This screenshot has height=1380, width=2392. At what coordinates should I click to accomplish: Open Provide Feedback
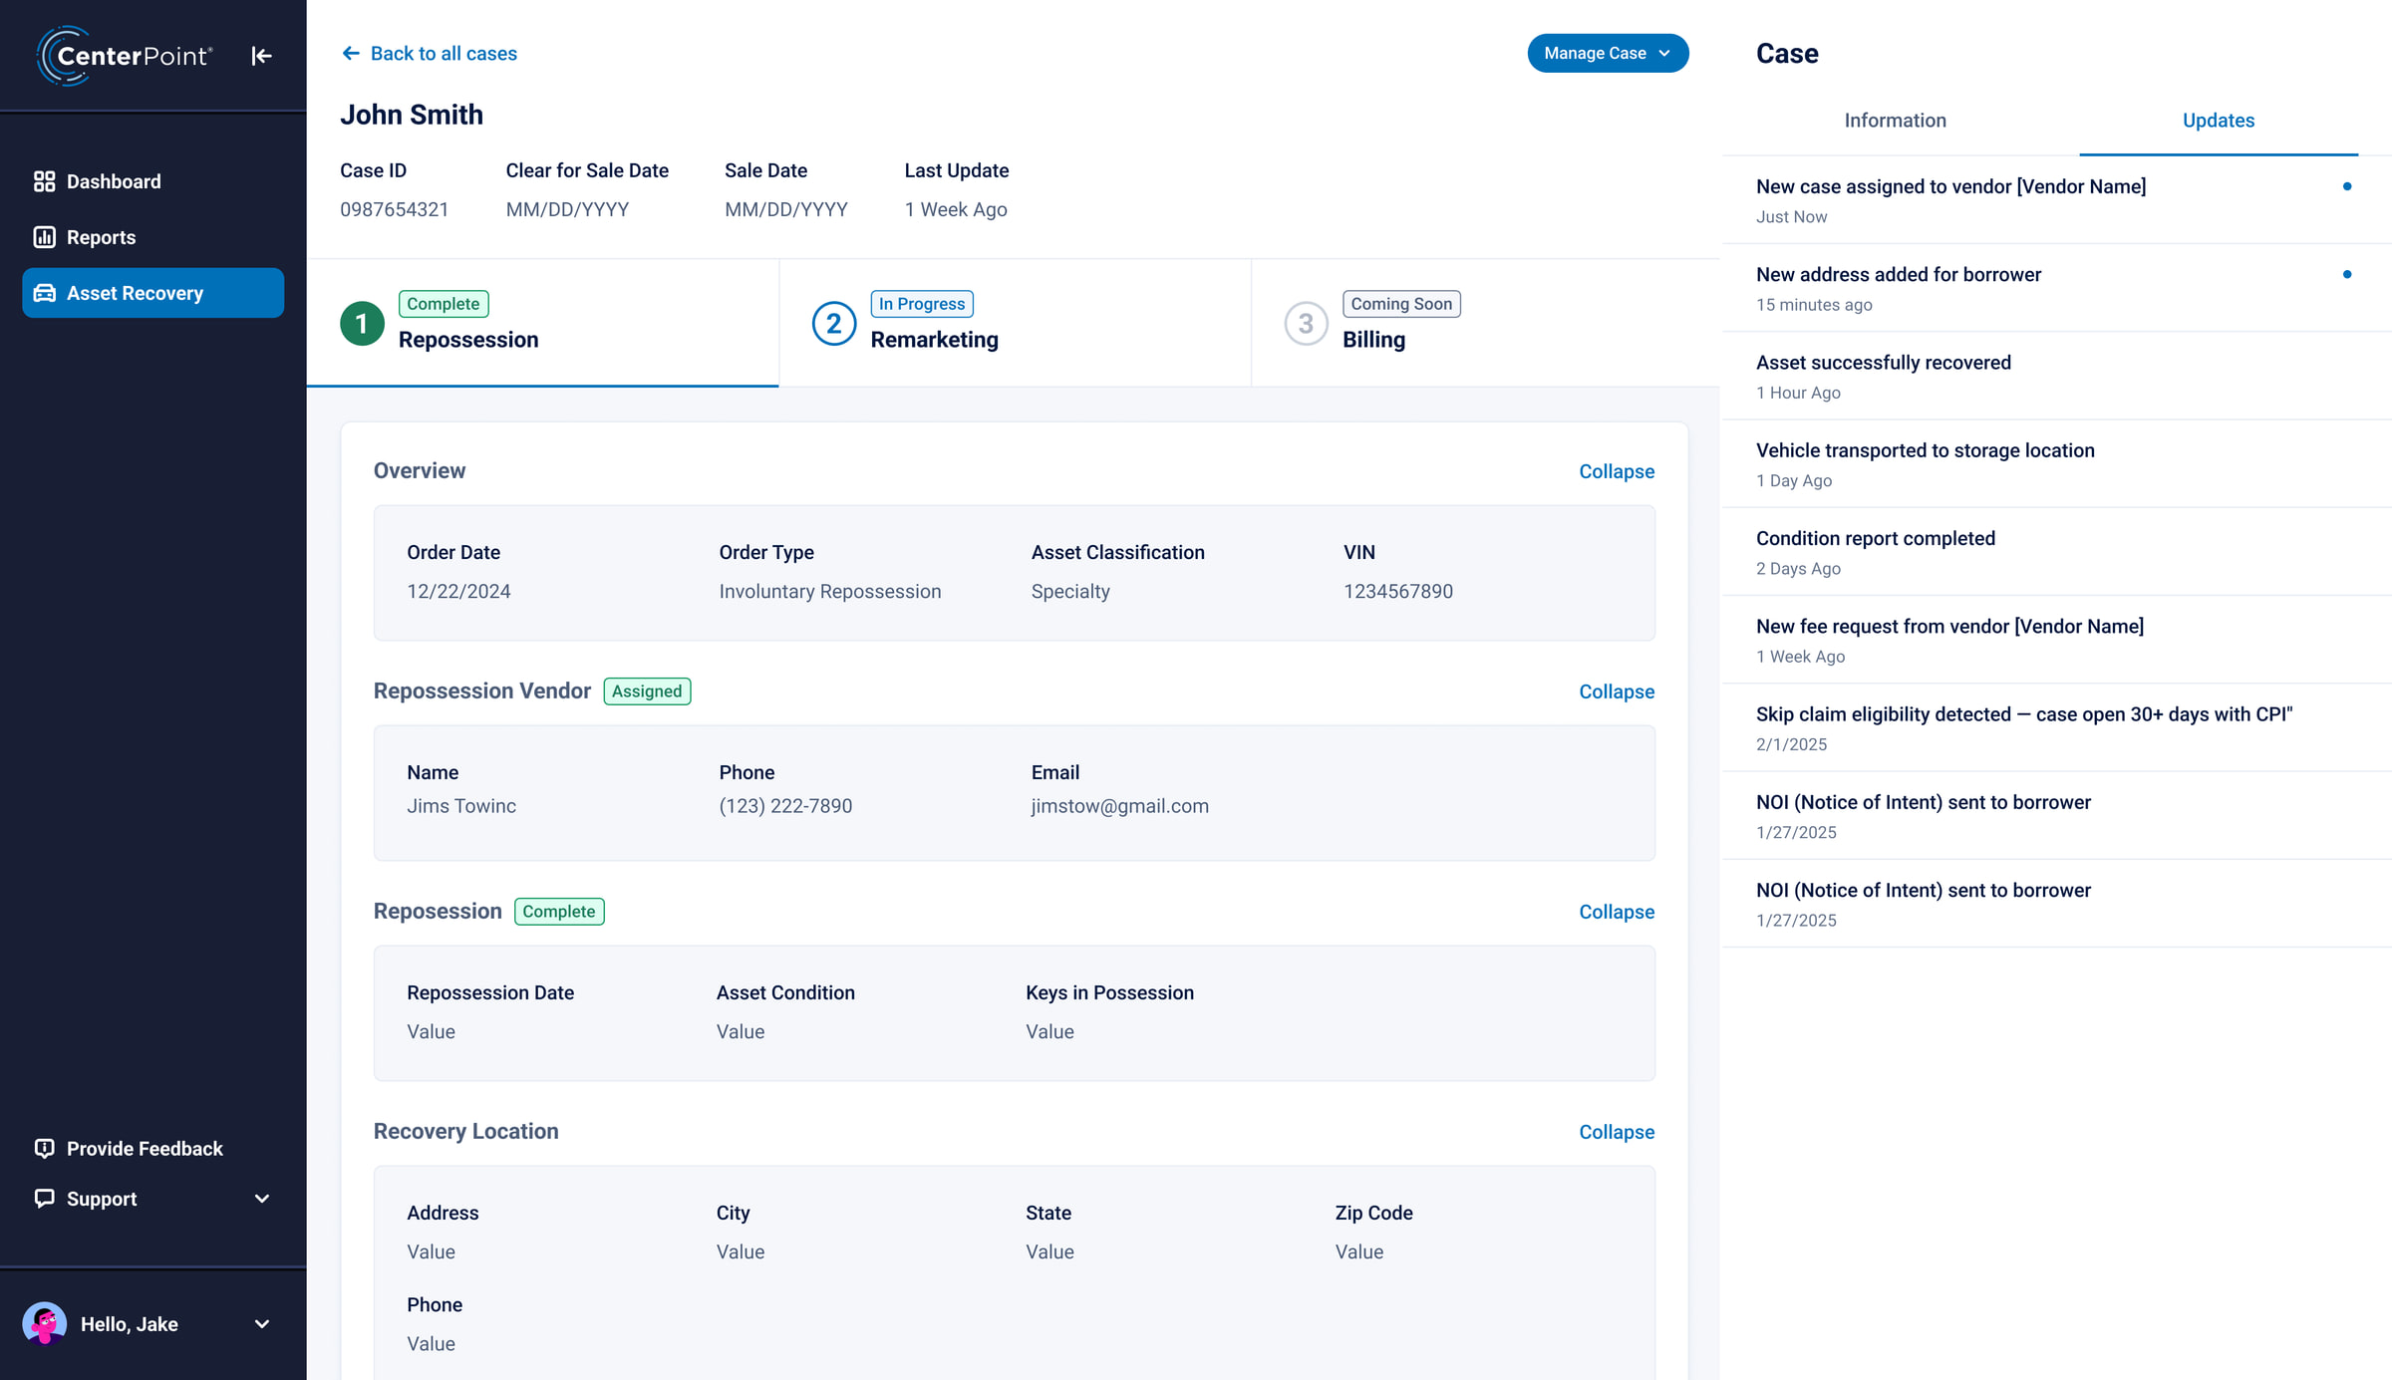pyautogui.click(x=152, y=1148)
